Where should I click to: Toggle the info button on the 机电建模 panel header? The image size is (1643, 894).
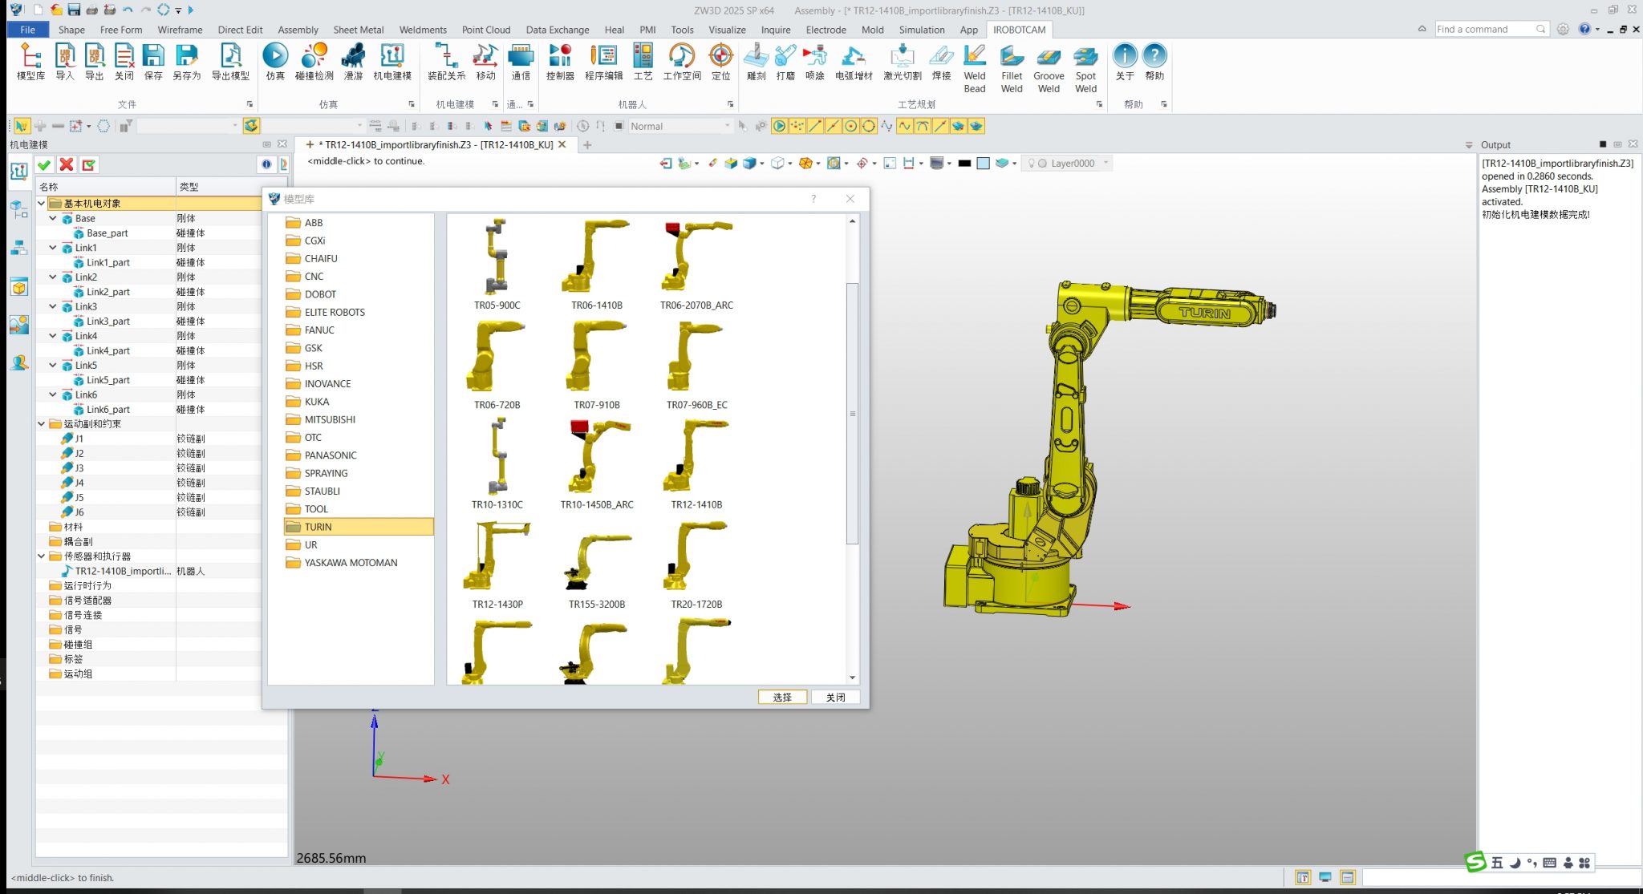[266, 164]
